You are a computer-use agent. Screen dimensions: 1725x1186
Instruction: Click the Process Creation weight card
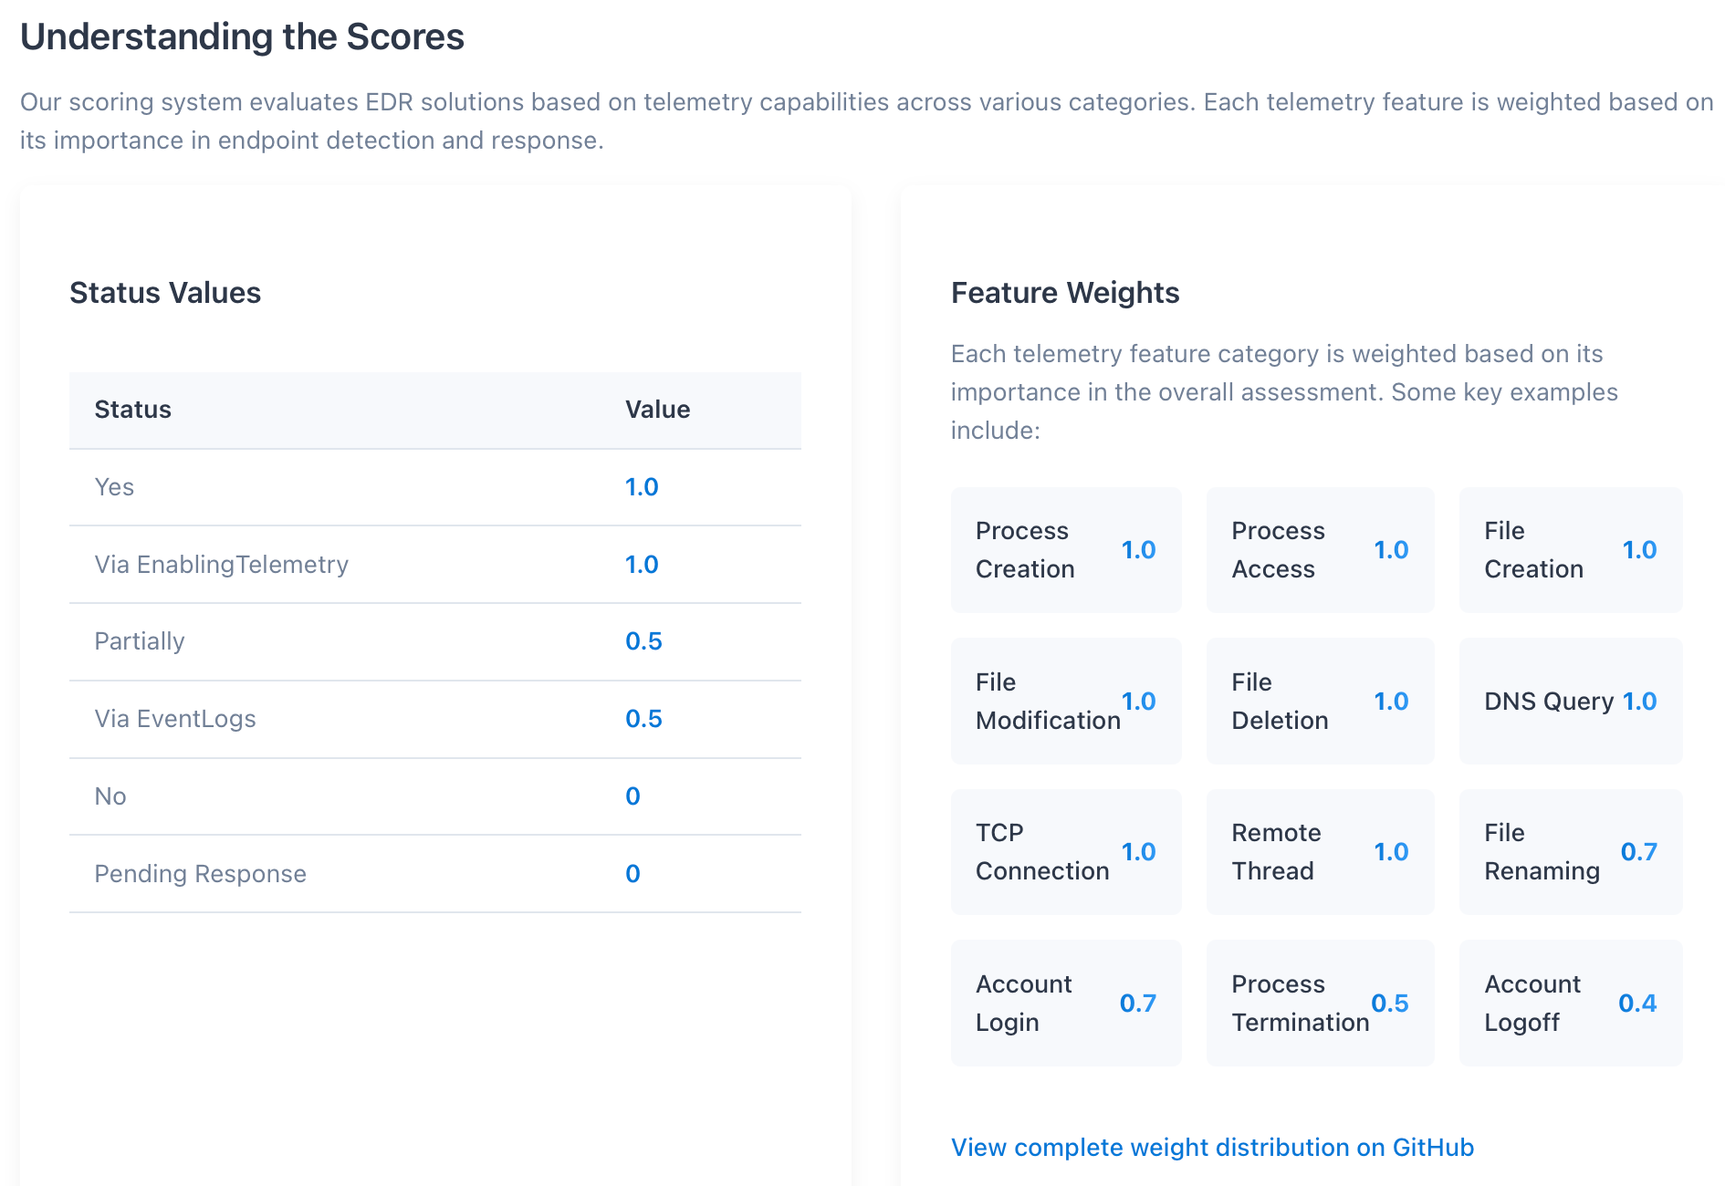click(x=1066, y=550)
